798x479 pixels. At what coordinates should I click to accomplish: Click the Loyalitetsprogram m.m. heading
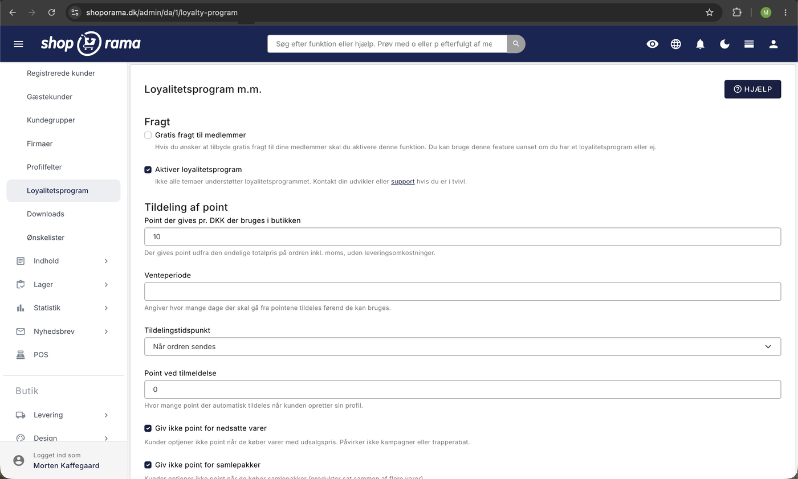tap(203, 89)
